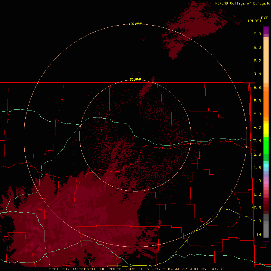Click the -0.5 scale value
This screenshot has height=271, width=271.
pyautogui.click(x=257, y=208)
